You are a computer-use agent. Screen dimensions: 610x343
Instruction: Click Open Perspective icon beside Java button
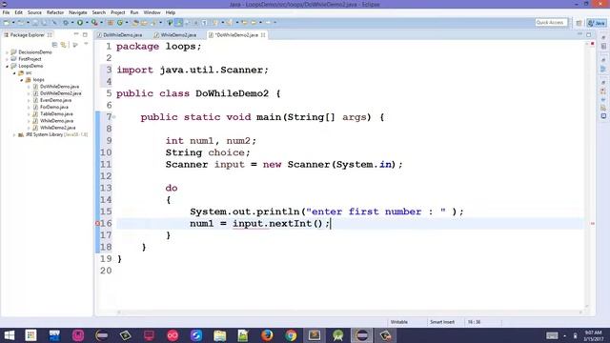coord(579,23)
